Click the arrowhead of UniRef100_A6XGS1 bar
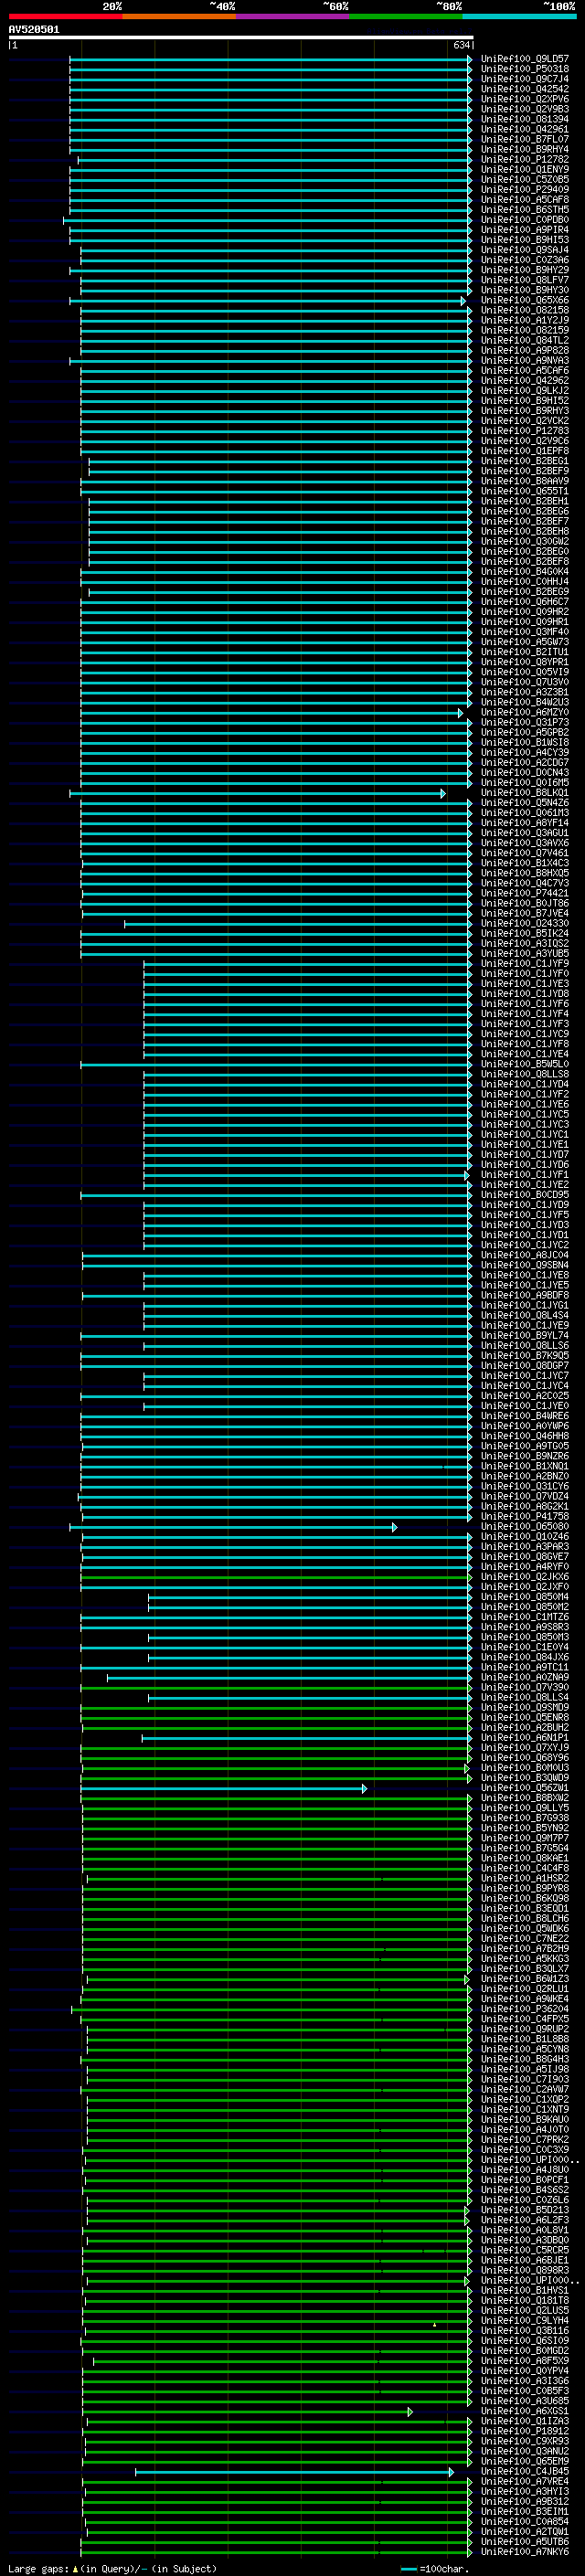 410,2412
